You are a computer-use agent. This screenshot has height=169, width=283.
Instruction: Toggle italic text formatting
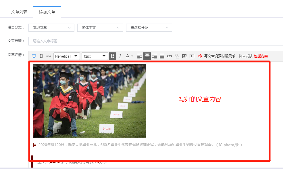point(120,56)
